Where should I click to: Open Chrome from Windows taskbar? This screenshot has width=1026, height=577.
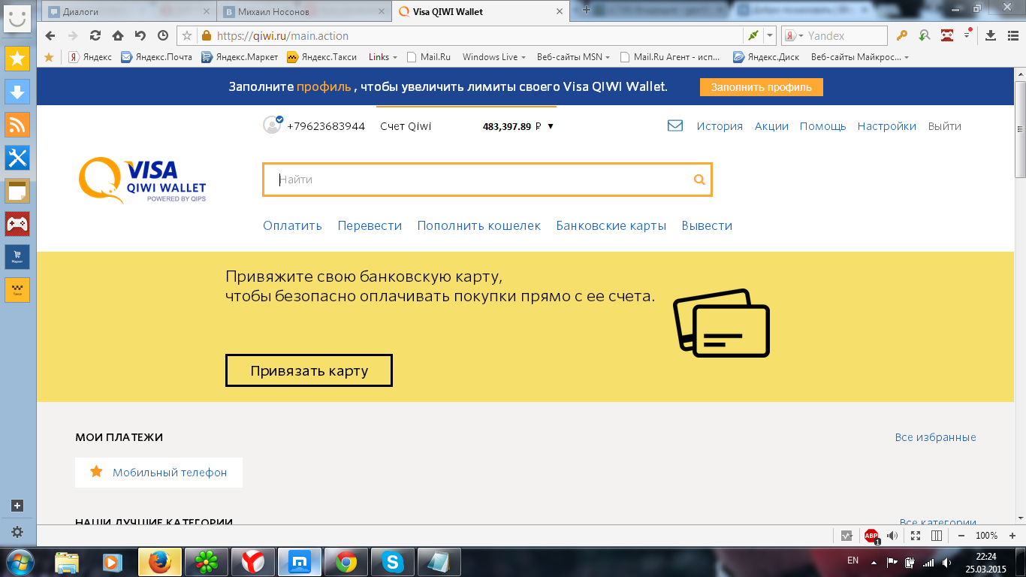[x=346, y=562]
